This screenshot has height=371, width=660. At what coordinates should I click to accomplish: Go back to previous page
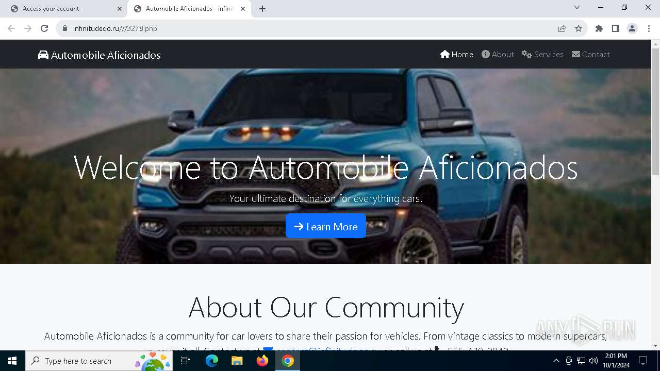point(11,28)
